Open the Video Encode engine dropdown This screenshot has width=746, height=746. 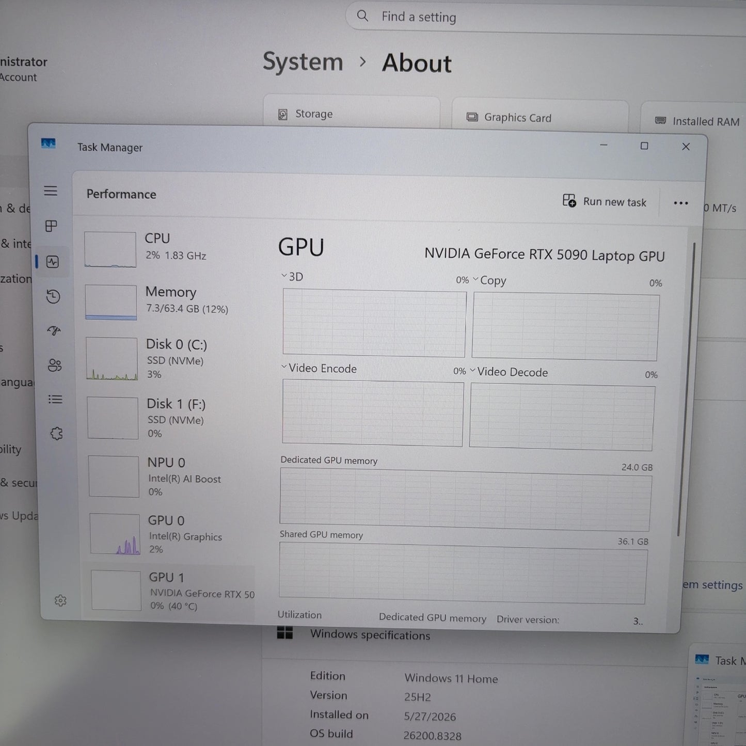point(319,368)
